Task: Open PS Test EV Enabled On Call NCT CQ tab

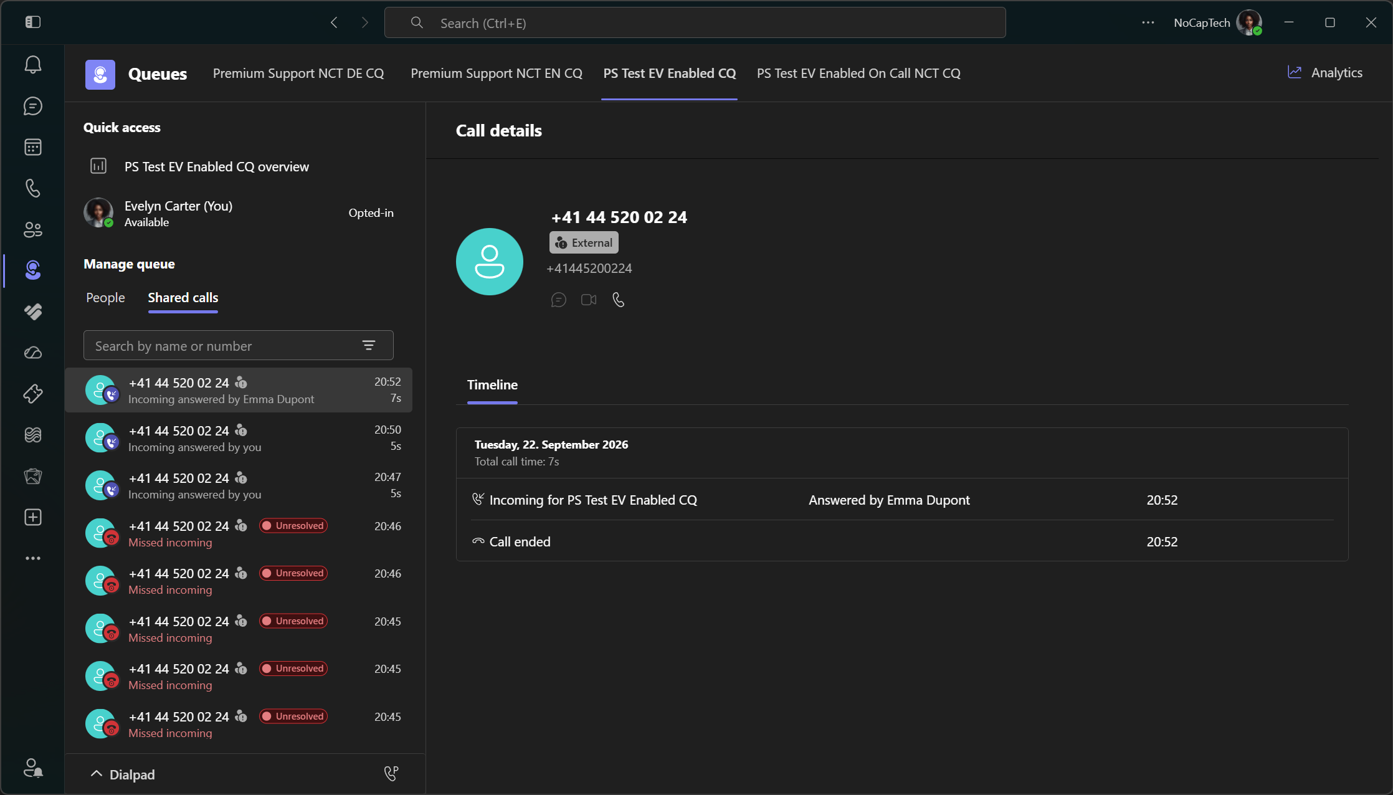Action: 858,74
